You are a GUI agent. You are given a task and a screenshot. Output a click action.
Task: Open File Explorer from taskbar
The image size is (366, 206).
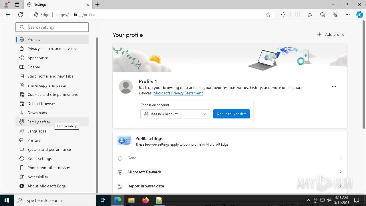[x=131, y=200]
